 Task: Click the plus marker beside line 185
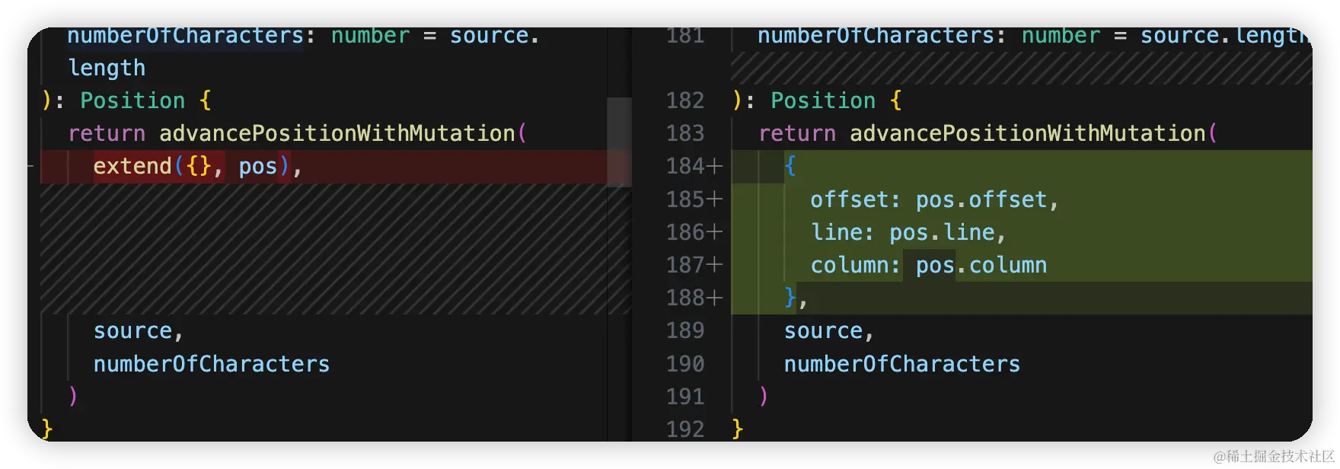click(x=714, y=199)
